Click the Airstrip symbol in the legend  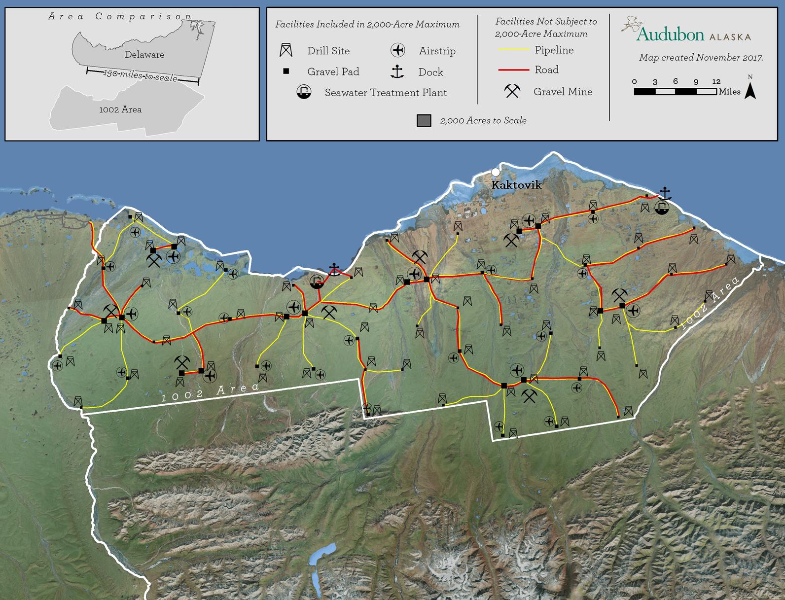(397, 50)
